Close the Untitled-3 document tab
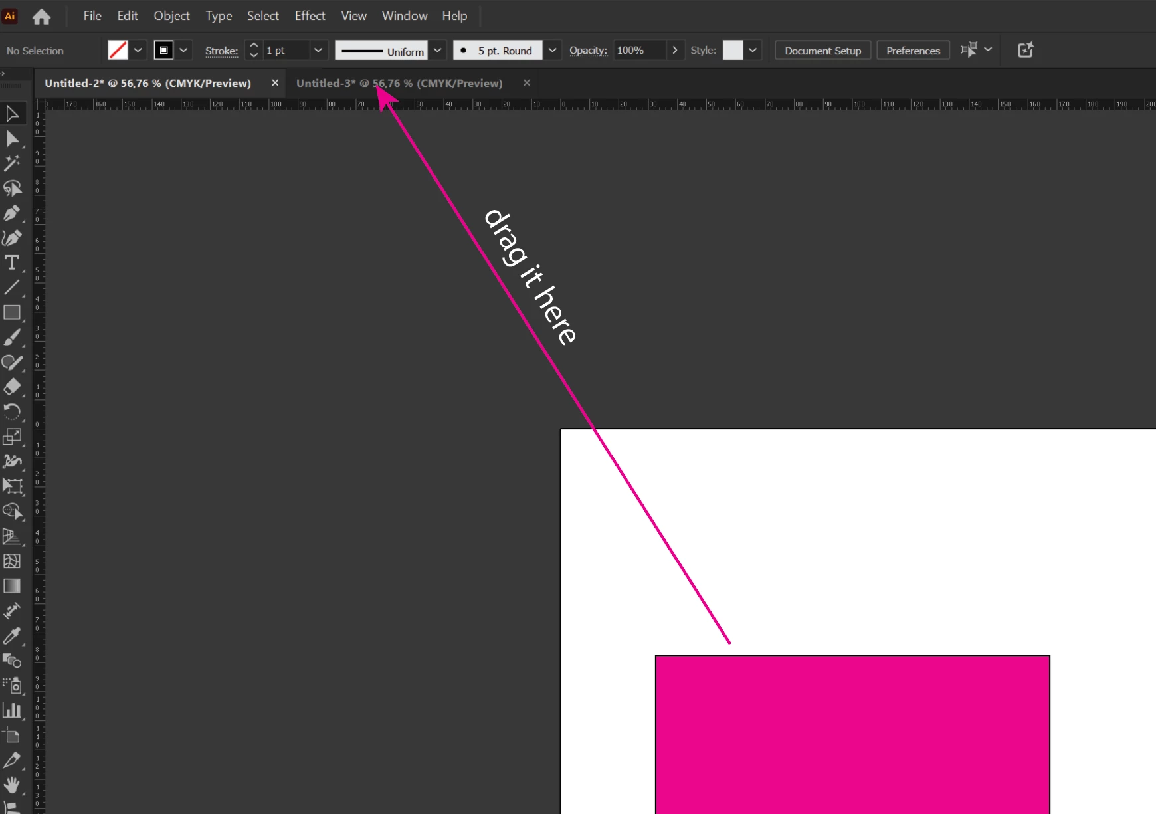The width and height of the screenshot is (1156, 814). pyautogui.click(x=527, y=83)
